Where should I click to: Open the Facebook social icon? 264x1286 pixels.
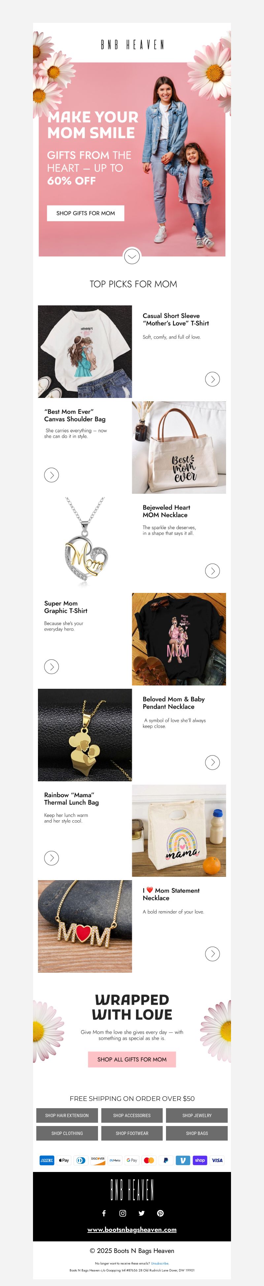(x=104, y=1213)
